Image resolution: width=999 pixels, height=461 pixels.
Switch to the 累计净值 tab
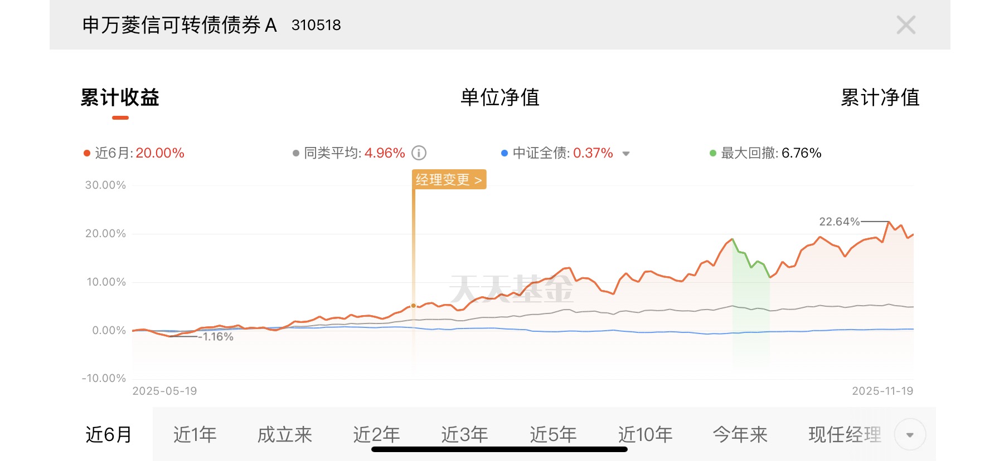coord(880,97)
